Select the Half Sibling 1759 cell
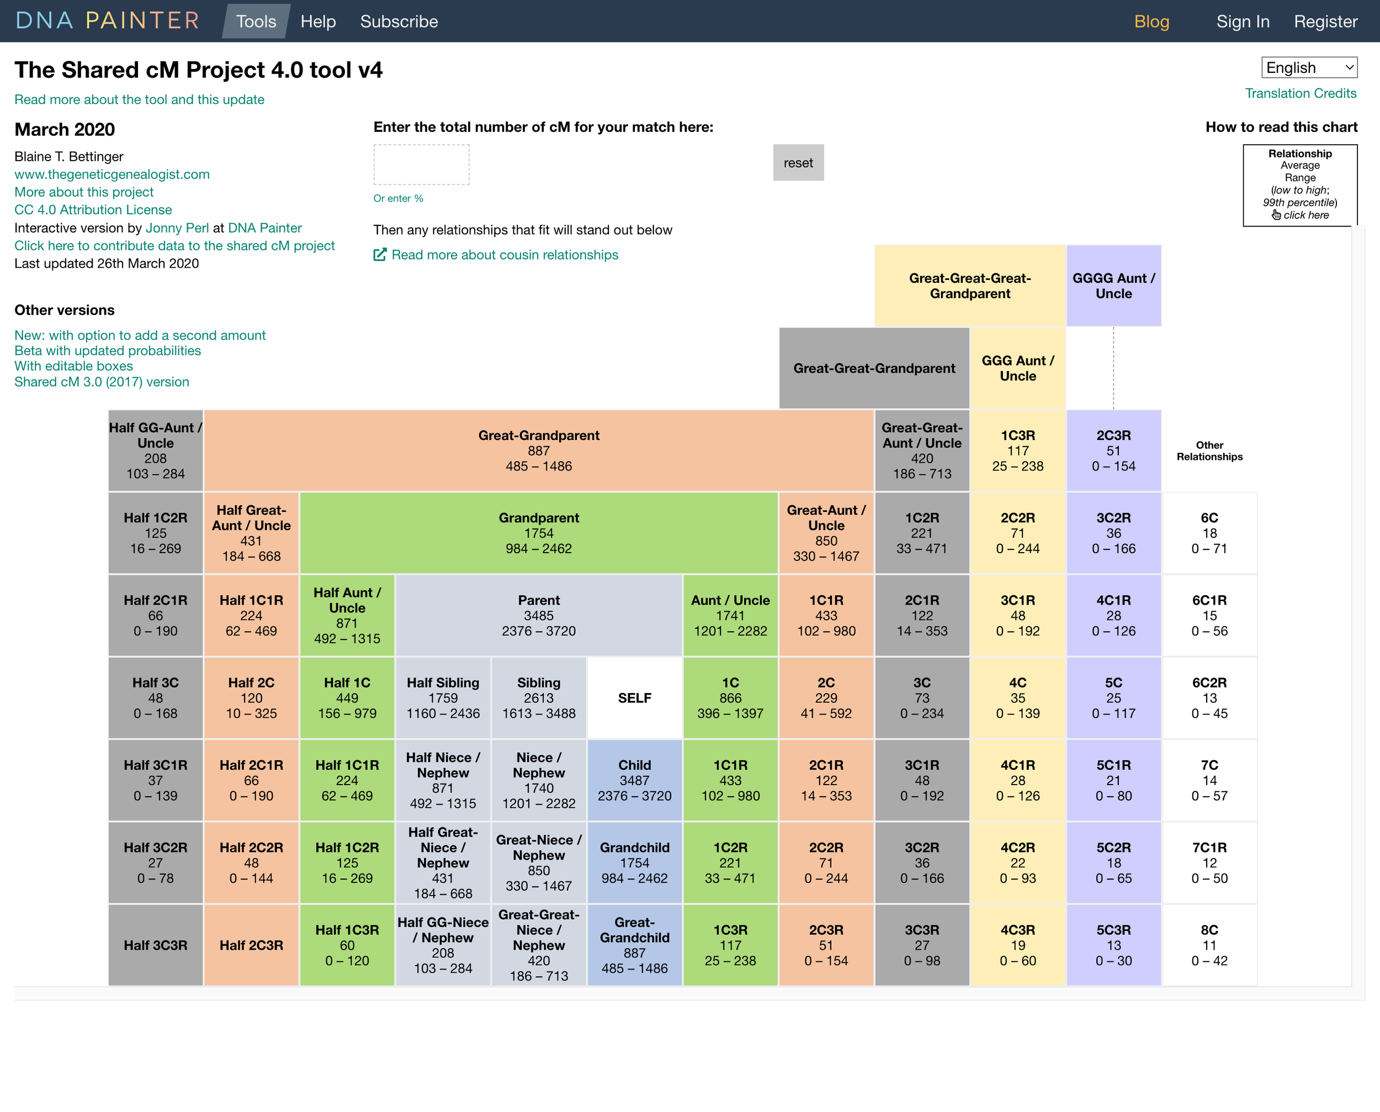The height and width of the screenshot is (1112, 1380). [x=443, y=698]
